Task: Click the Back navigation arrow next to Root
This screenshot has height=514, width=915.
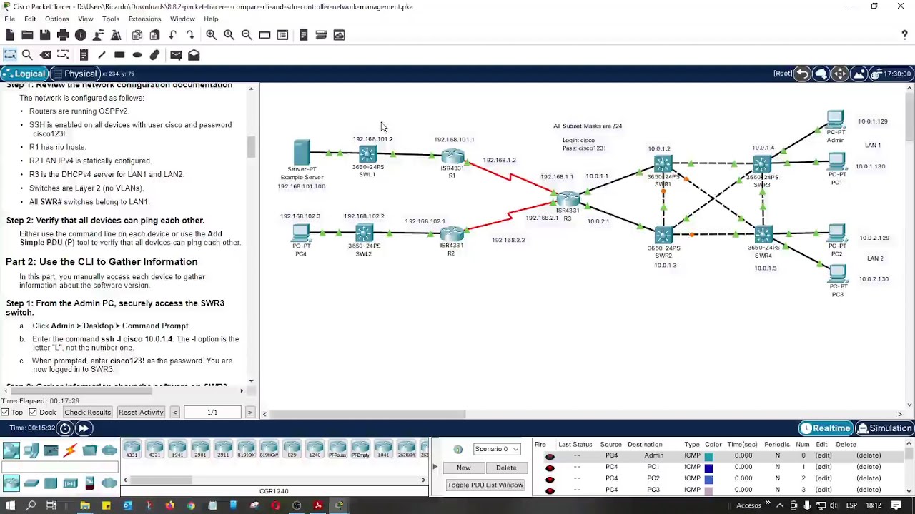Action: pos(802,74)
